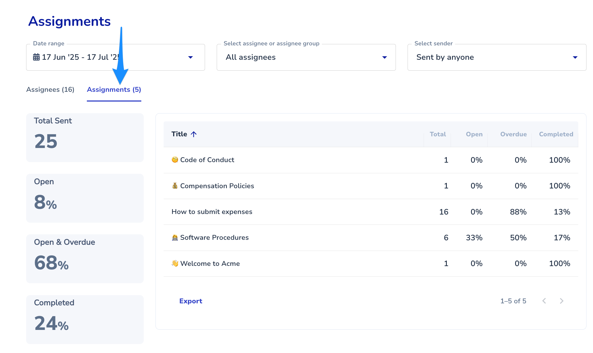Click the Export link
Screen dimensions: 593x353
click(x=191, y=301)
